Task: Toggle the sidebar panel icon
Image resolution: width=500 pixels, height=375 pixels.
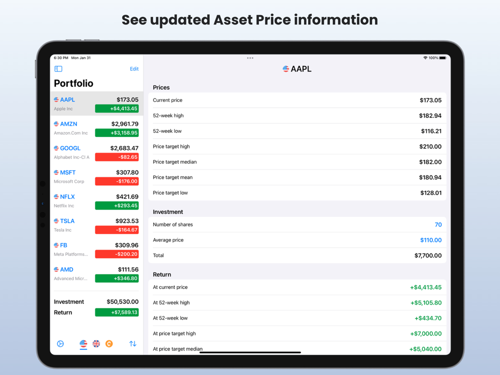Action: pos(58,69)
